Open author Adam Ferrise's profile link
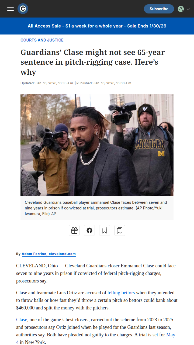194x345 pixels. pos(49,254)
